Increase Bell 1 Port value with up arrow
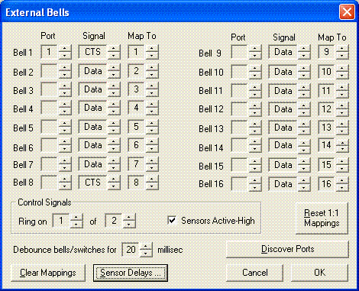Viewport: 359px width, 291px height. tap(65, 48)
